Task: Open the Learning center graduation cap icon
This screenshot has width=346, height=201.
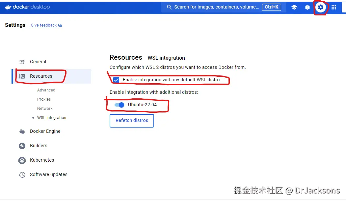Action: coord(294,7)
